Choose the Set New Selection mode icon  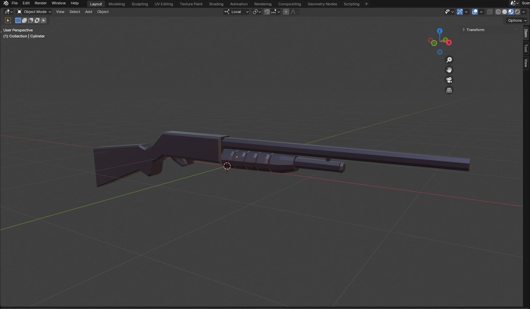pyautogui.click(x=18, y=20)
